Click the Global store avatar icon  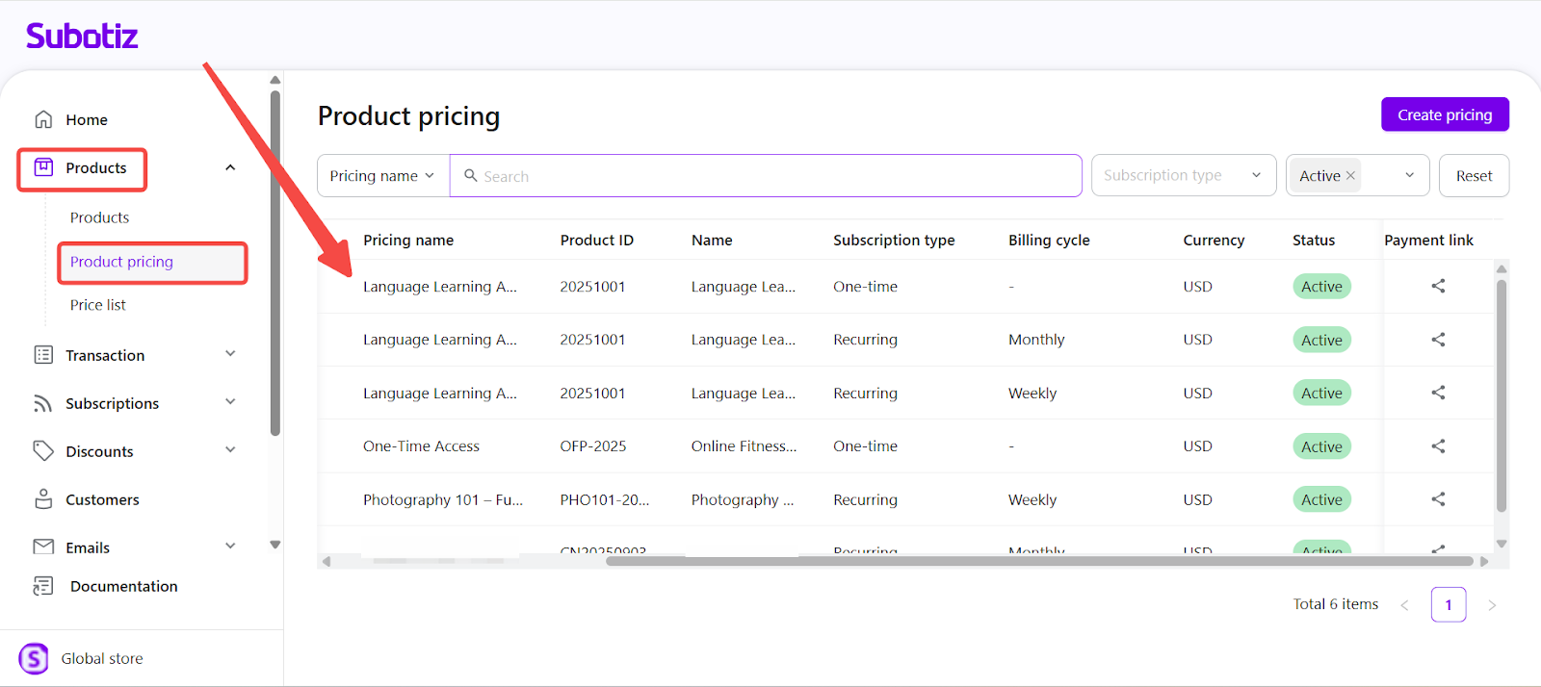tap(34, 659)
